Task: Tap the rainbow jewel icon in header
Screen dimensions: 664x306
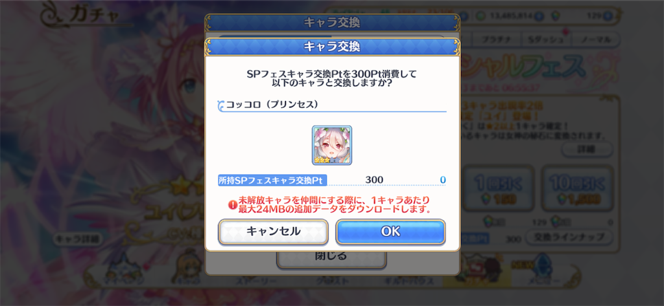Action: (x=557, y=16)
